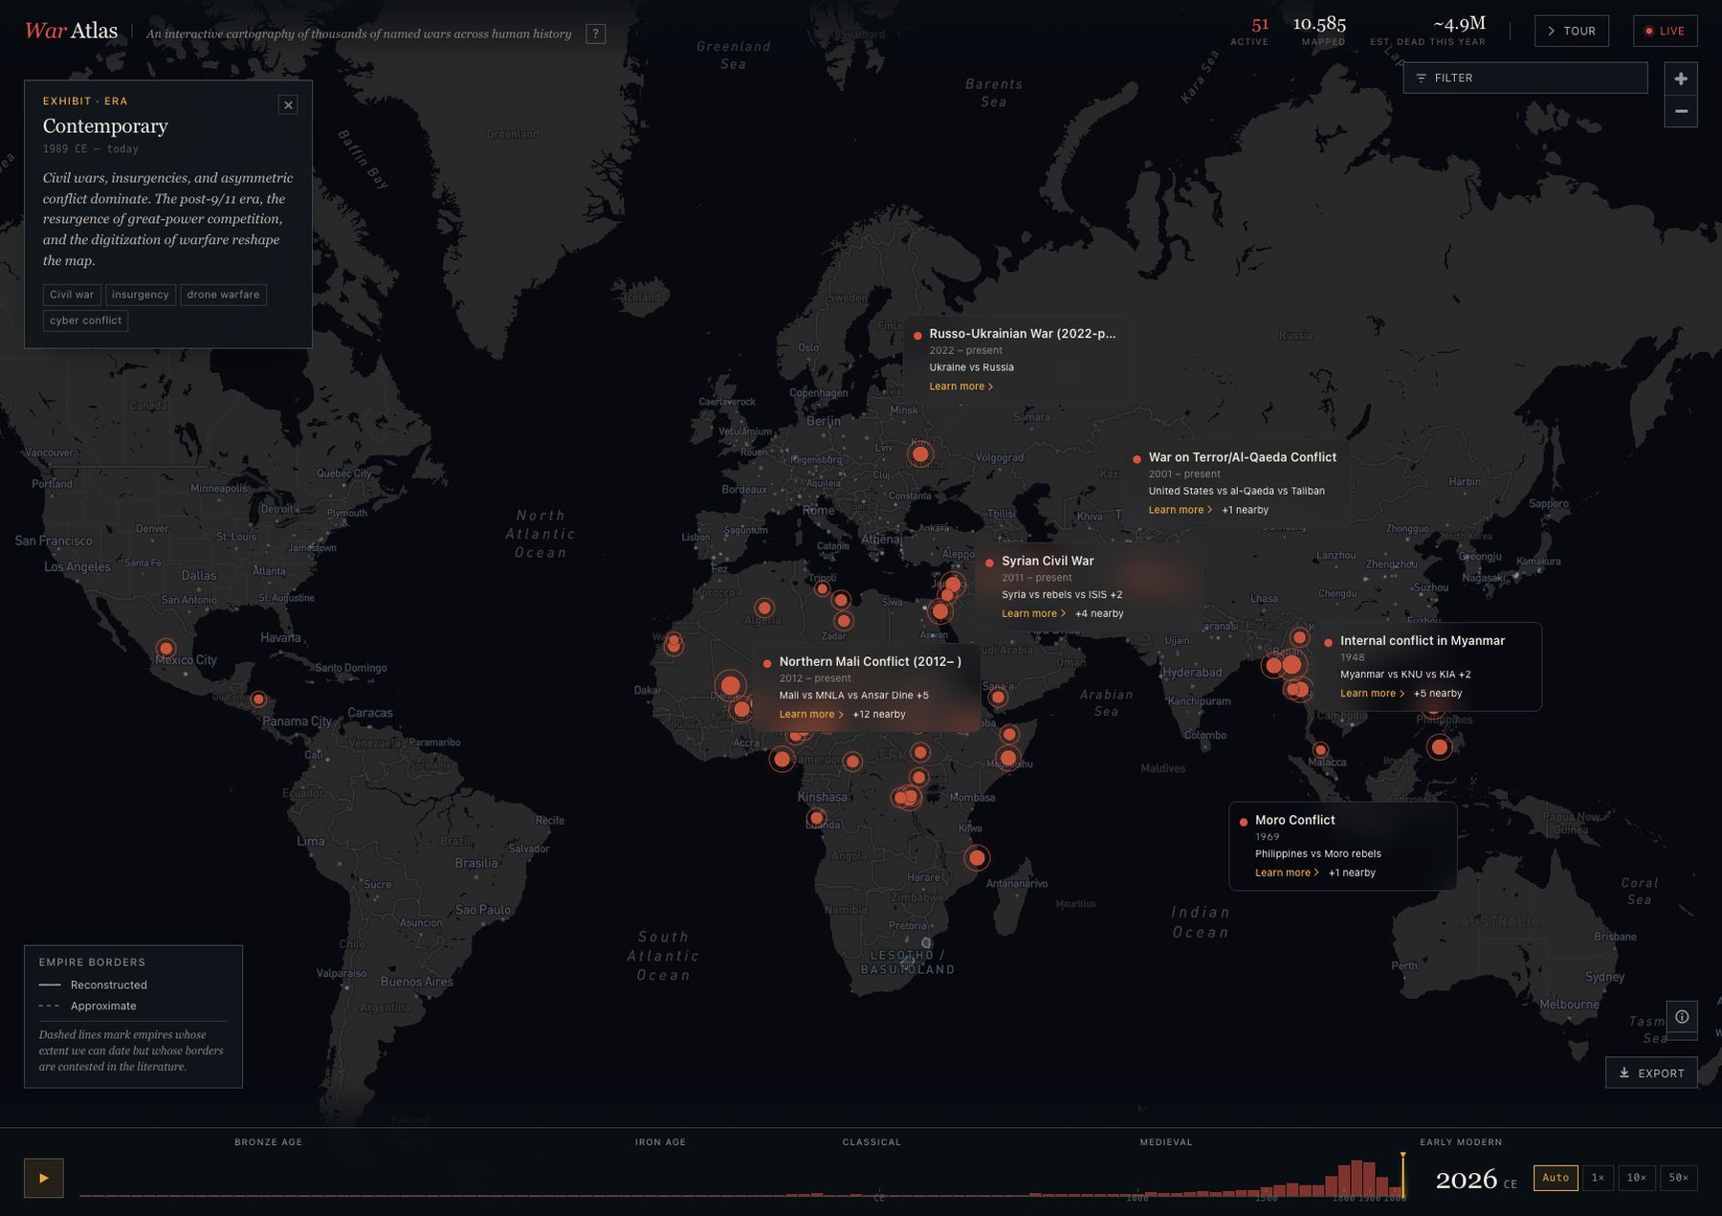Viewport: 1722px width, 1216px height.
Task: Click the red dot on Russo-Ukrainian card
Action: point(917,336)
